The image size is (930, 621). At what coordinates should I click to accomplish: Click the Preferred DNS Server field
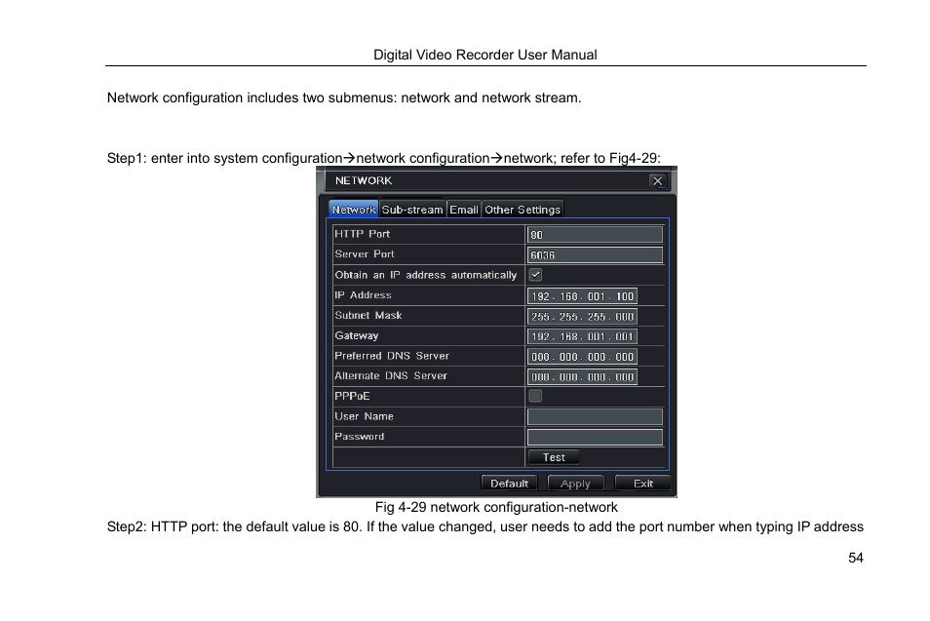pyautogui.click(x=582, y=357)
